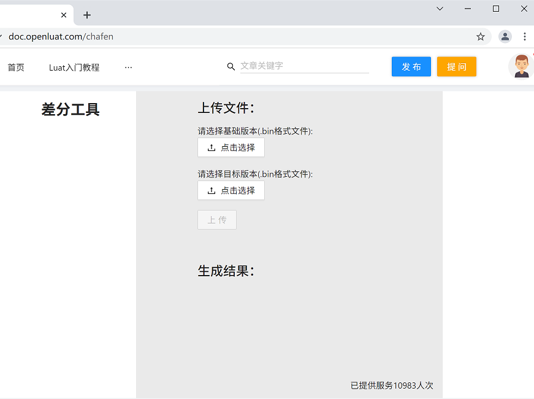Click the Chrome profile account icon
This screenshot has width=534, height=399.
[505, 37]
